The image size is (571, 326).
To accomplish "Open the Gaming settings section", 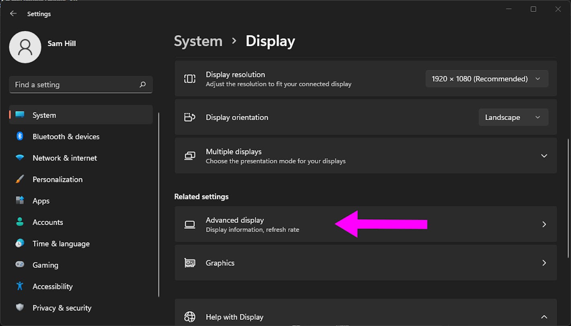I will point(45,265).
